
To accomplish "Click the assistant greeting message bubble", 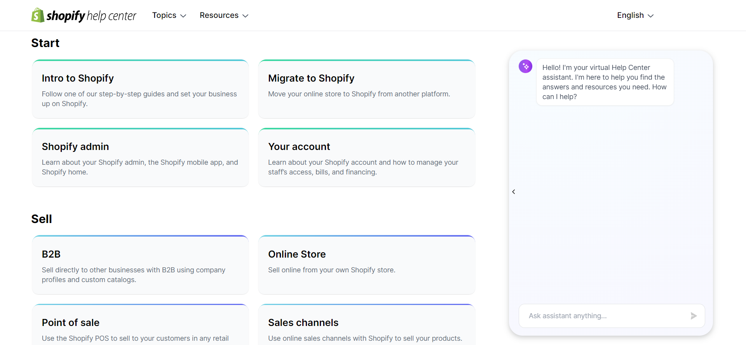I will tap(605, 82).
